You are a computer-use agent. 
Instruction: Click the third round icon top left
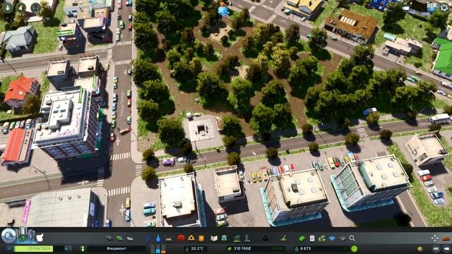pyautogui.click(x=35, y=8)
